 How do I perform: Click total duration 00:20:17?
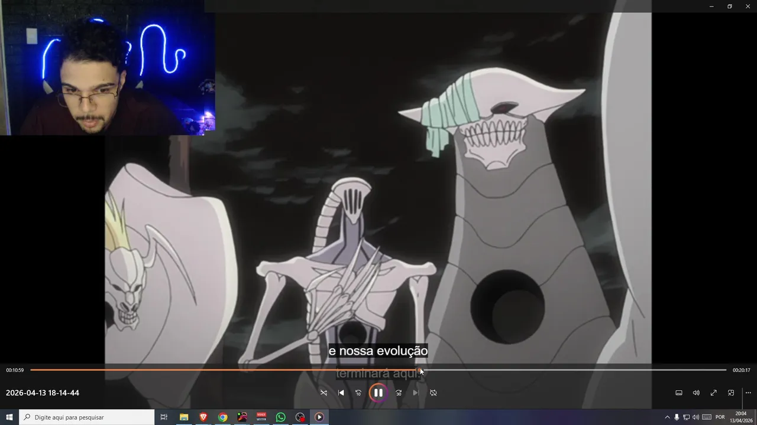click(x=742, y=370)
